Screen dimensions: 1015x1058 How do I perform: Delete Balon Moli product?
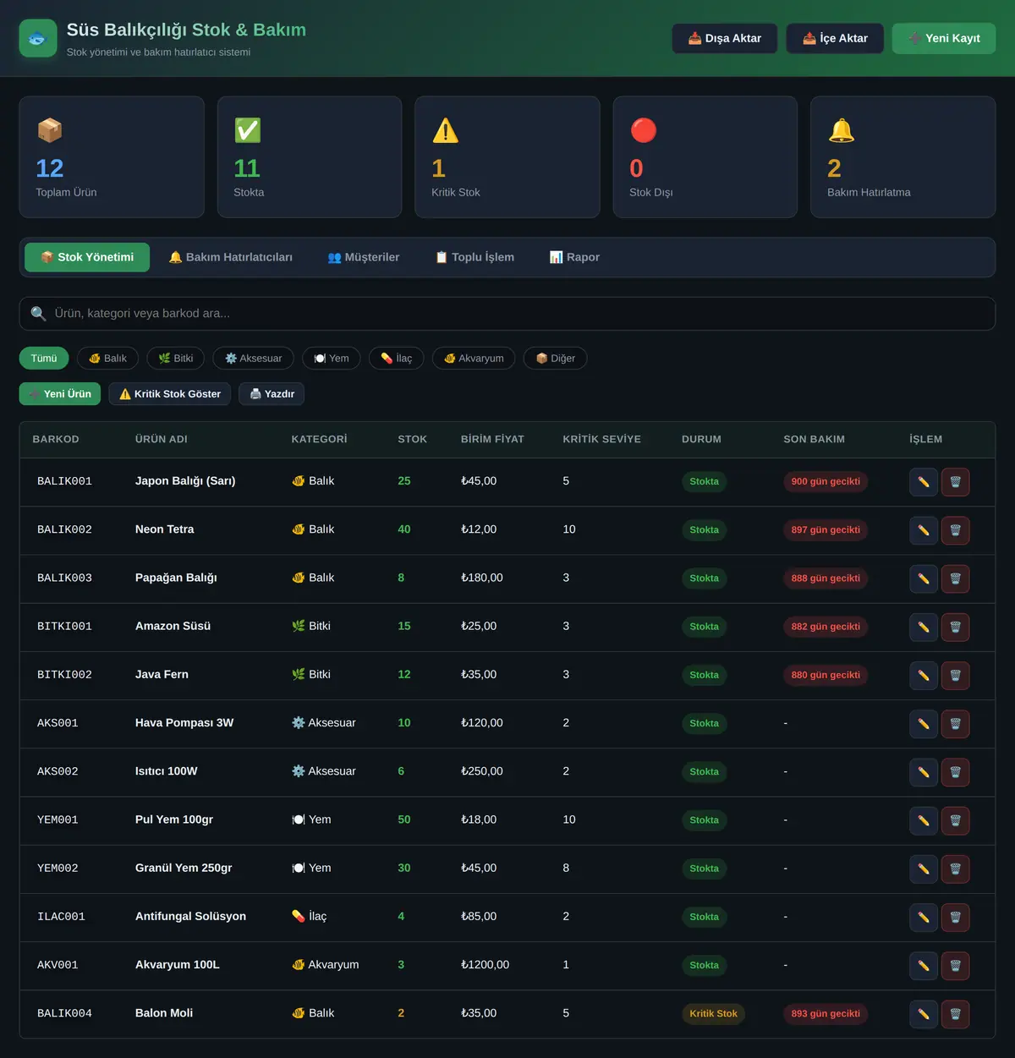pos(956,1013)
